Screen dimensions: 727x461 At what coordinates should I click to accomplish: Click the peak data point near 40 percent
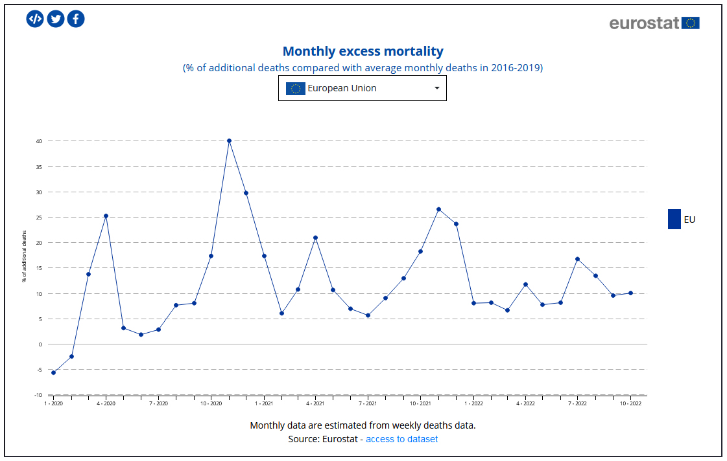point(229,140)
